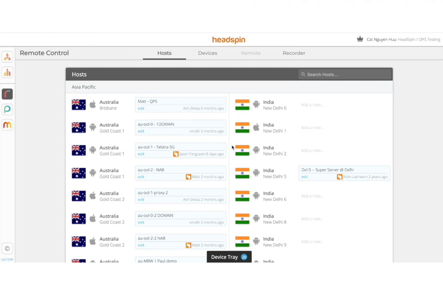
Task: Switch to the Remote tab
Action: [251, 53]
